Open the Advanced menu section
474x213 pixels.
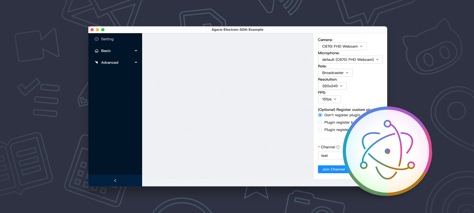[x=115, y=62]
